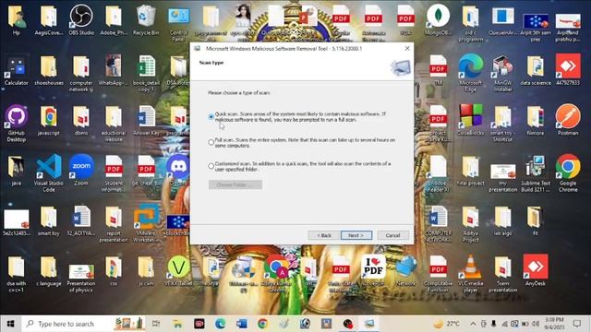Open Microsoft Edge desktop shortcut

pyautogui.click(x=470, y=73)
